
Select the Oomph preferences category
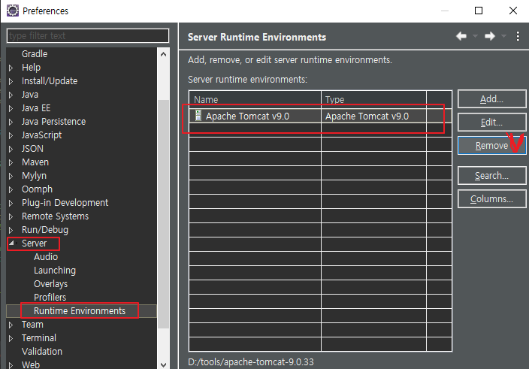37,189
